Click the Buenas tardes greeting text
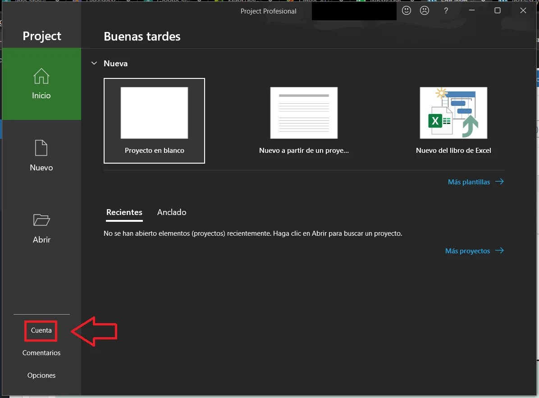539x398 pixels. 142,37
